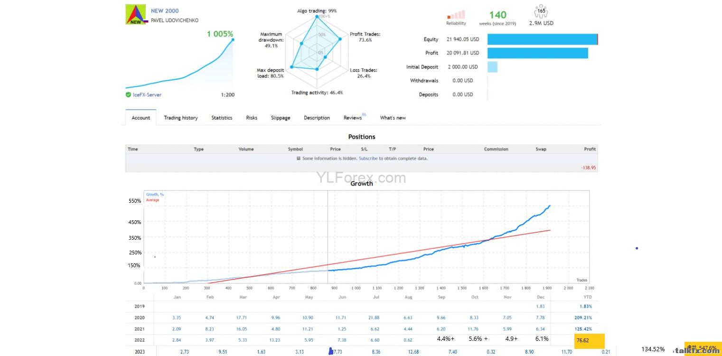Click the Volume column header
This screenshot has width=722, height=356.
click(246, 149)
